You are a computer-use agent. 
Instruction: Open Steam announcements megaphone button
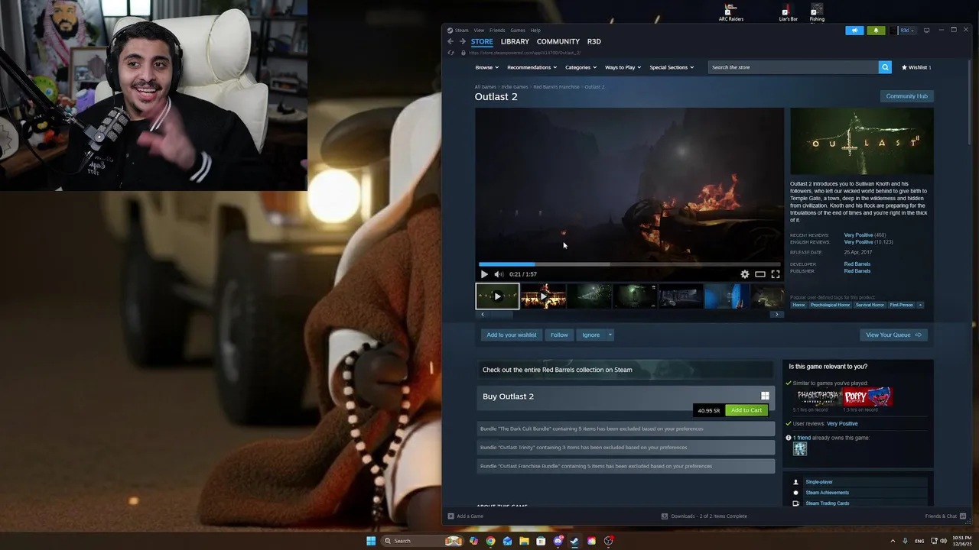[x=854, y=31]
